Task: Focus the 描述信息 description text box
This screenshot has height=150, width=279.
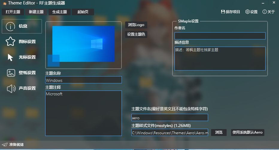Action: click(x=220, y=59)
